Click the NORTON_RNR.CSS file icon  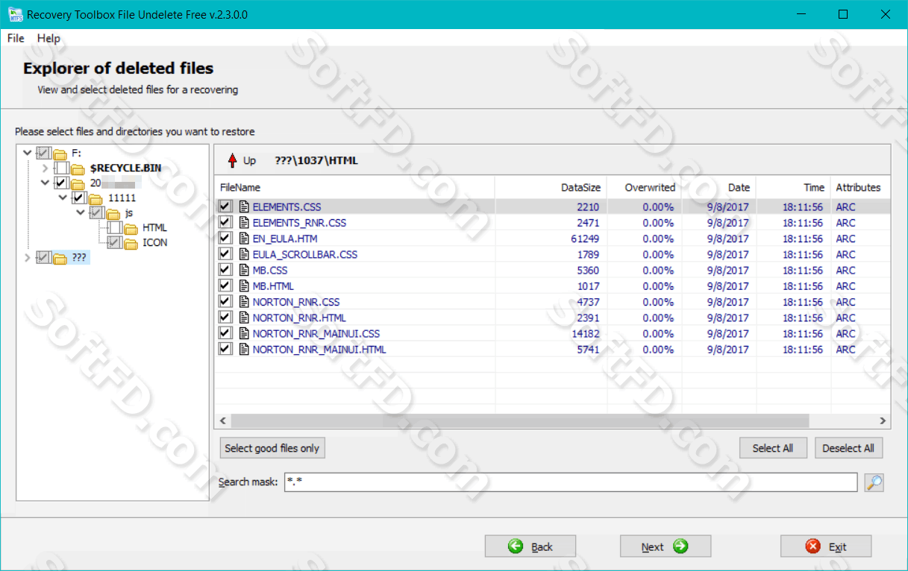click(x=244, y=302)
